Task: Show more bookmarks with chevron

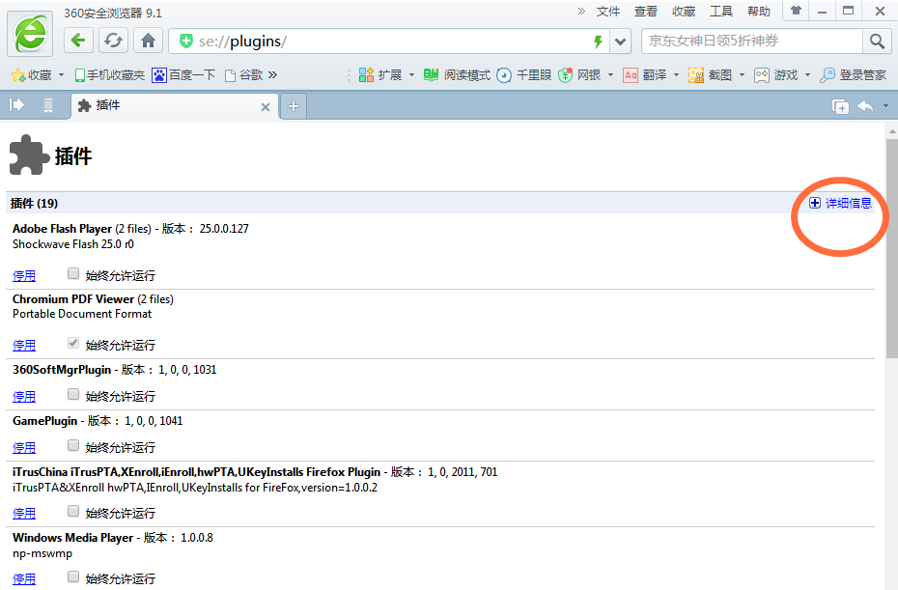Action: point(272,75)
